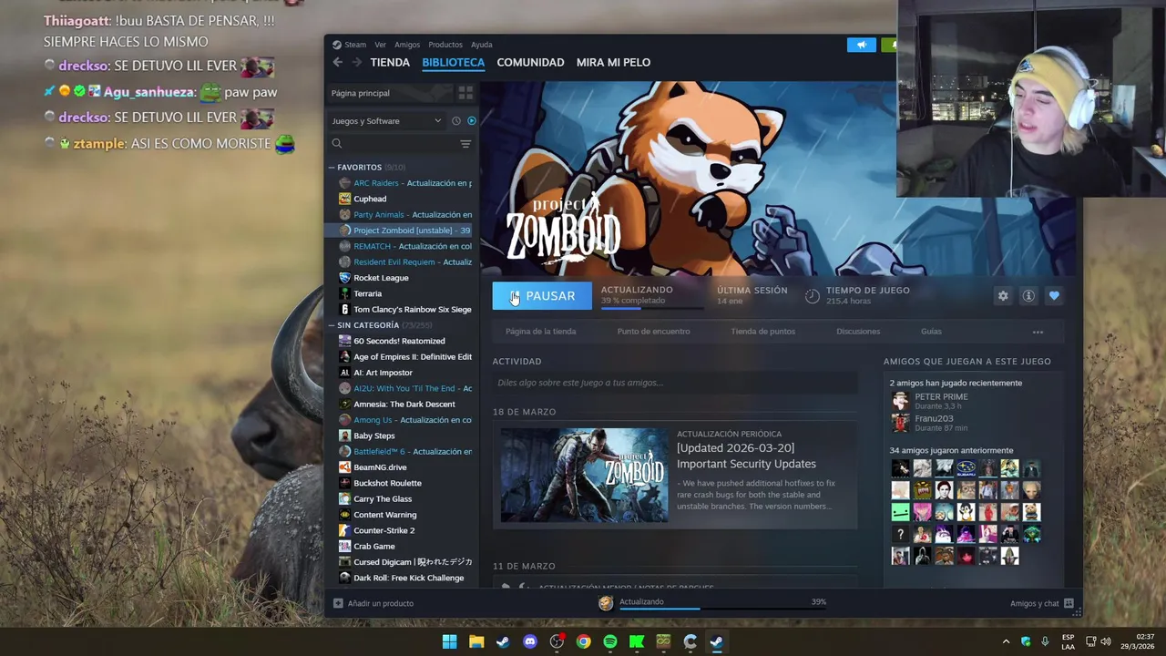The width and height of the screenshot is (1166, 656).
Task: Switch to COMUNIDAD tab
Action: point(530,62)
